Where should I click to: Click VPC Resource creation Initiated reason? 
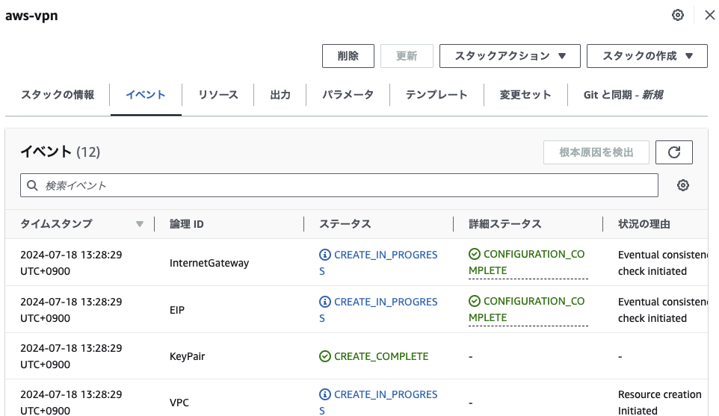pyautogui.click(x=659, y=403)
